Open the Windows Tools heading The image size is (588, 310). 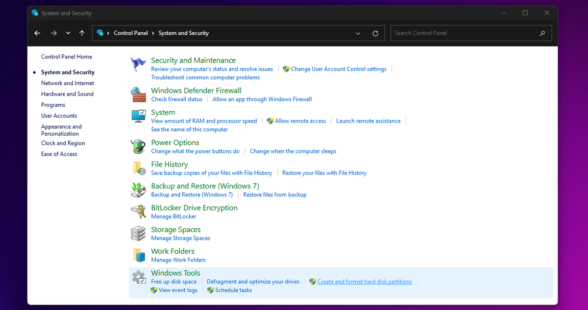(x=175, y=273)
